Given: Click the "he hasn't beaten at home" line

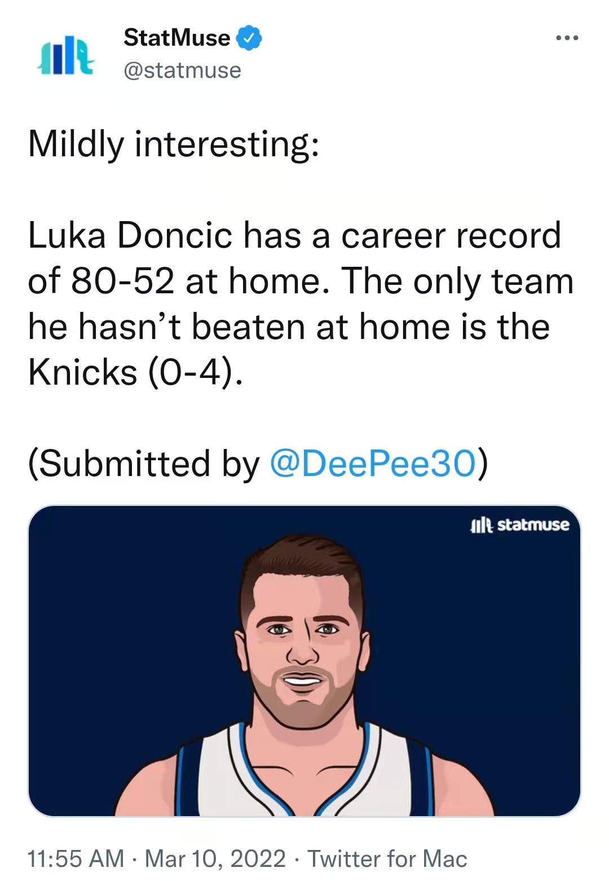Looking at the screenshot, I should (x=289, y=327).
